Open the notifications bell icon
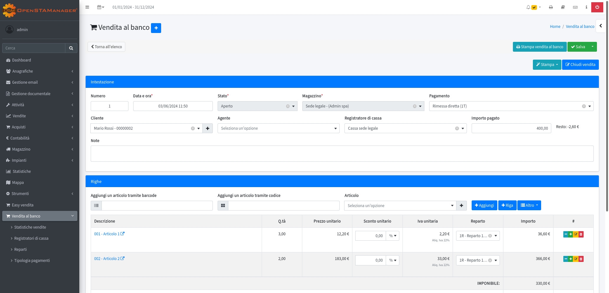The height and width of the screenshot is (293, 609). pyautogui.click(x=528, y=7)
